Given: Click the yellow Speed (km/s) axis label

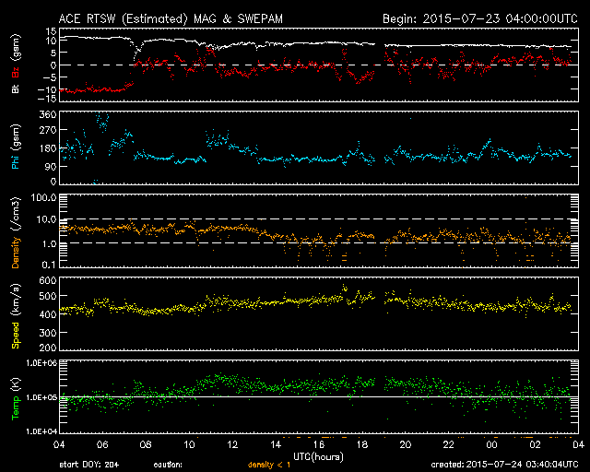Looking at the screenshot, I should point(15,313).
